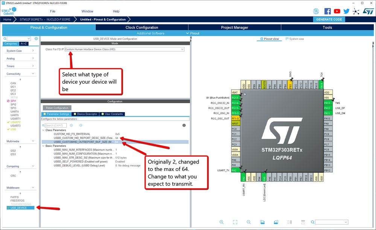
Task: Click the 10-year anniversary badge icon
Action: (x=316, y=11)
